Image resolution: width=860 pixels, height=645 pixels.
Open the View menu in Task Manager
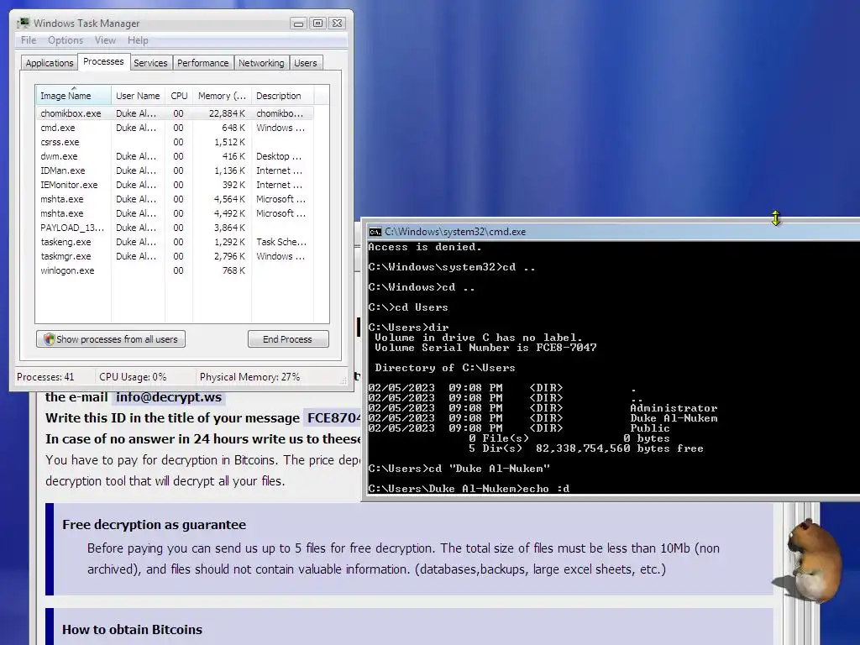(105, 40)
